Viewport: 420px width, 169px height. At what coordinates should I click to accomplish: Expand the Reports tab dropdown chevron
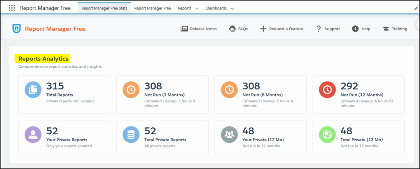click(x=197, y=9)
